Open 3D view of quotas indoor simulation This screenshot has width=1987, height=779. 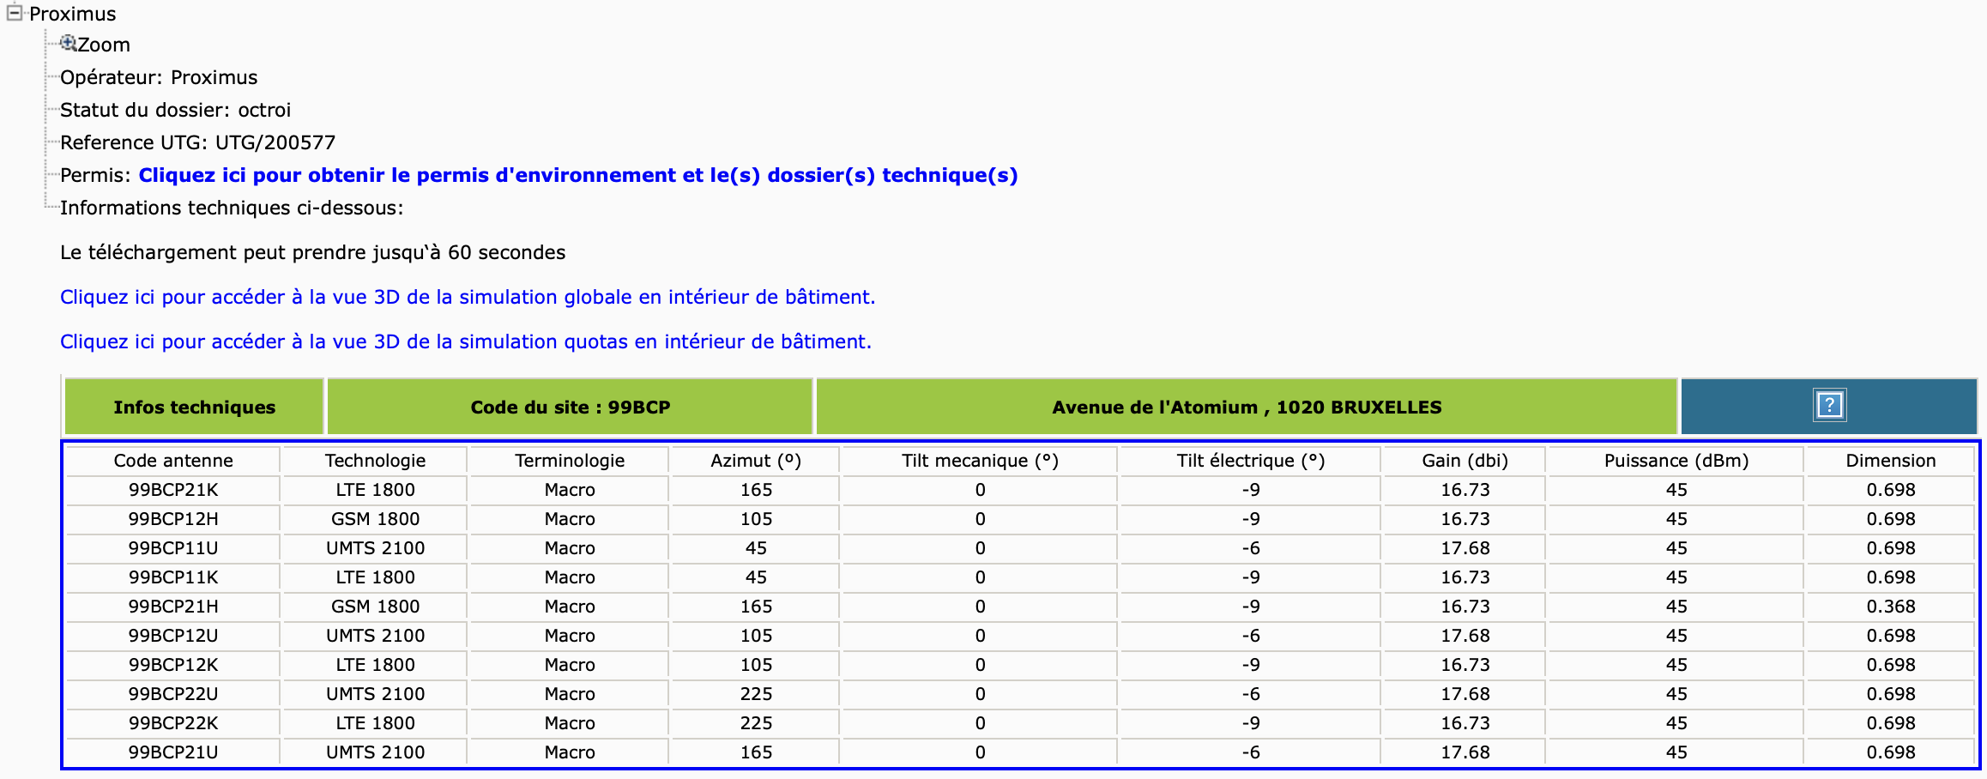click(x=466, y=341)
